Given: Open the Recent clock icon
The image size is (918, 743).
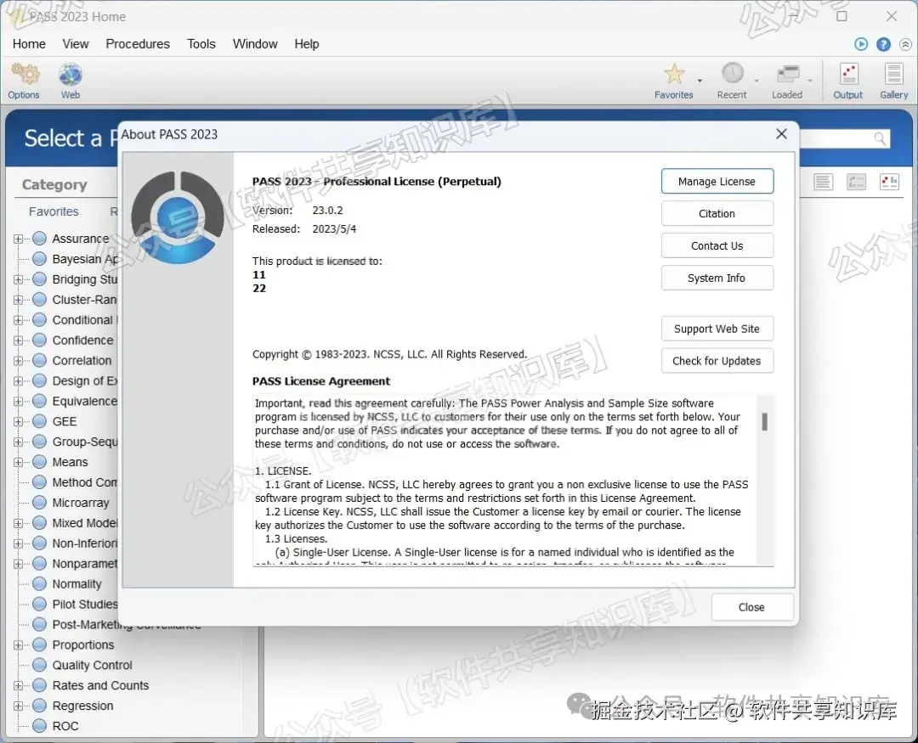Looking at the screenshot, I should 732,74.
